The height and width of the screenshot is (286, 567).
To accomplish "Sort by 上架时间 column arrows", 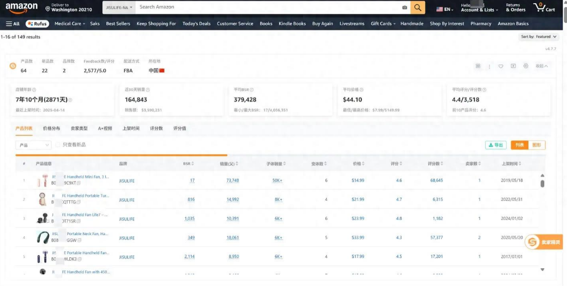I will [x=520, y=164].
